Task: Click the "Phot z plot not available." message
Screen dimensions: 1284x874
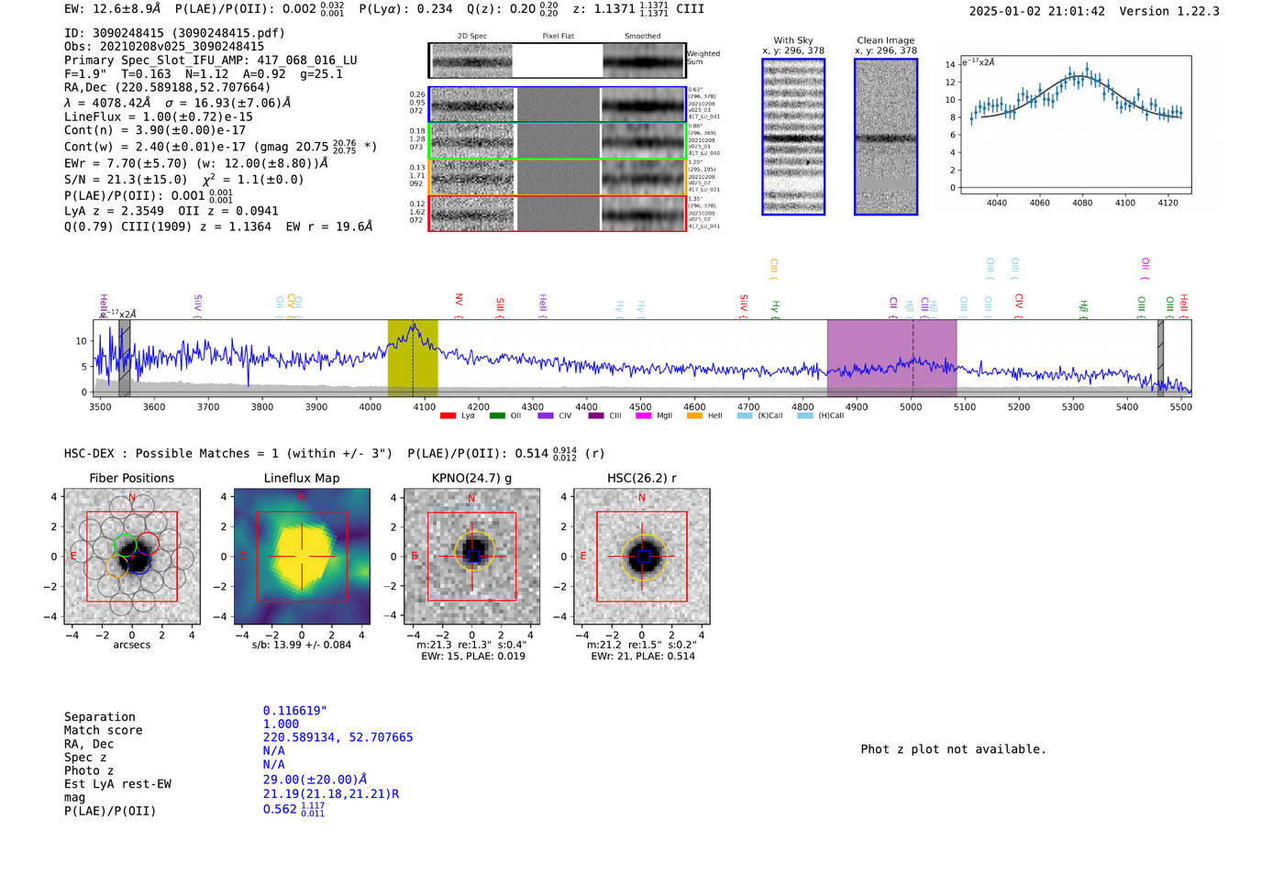Action: coord(954,749)
